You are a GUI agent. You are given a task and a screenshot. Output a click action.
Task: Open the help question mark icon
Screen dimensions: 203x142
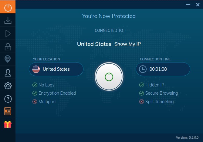pyautogui.click(x=8, y=99)
